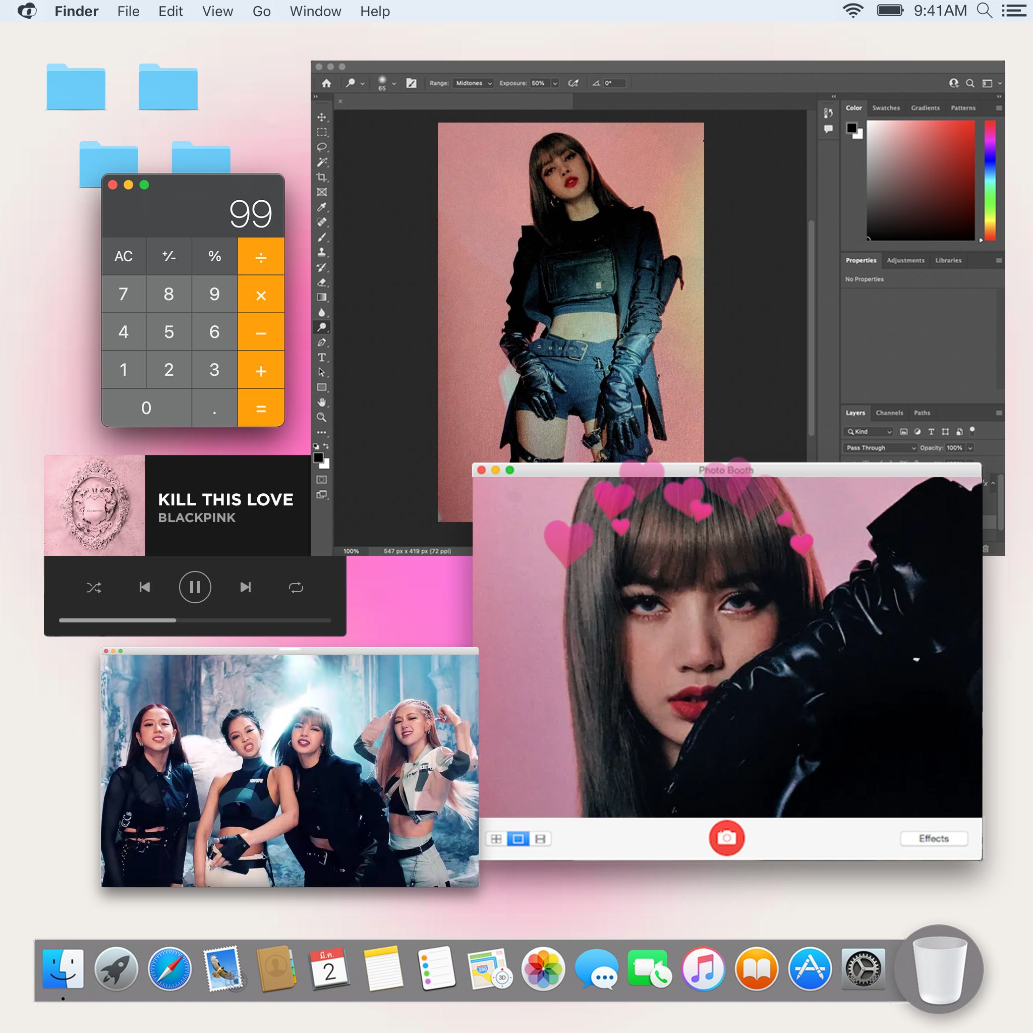Click the Home icon in Photoshop's options bar
This screenshot has height=1033, width=1033.
click(x=326, y=83)
